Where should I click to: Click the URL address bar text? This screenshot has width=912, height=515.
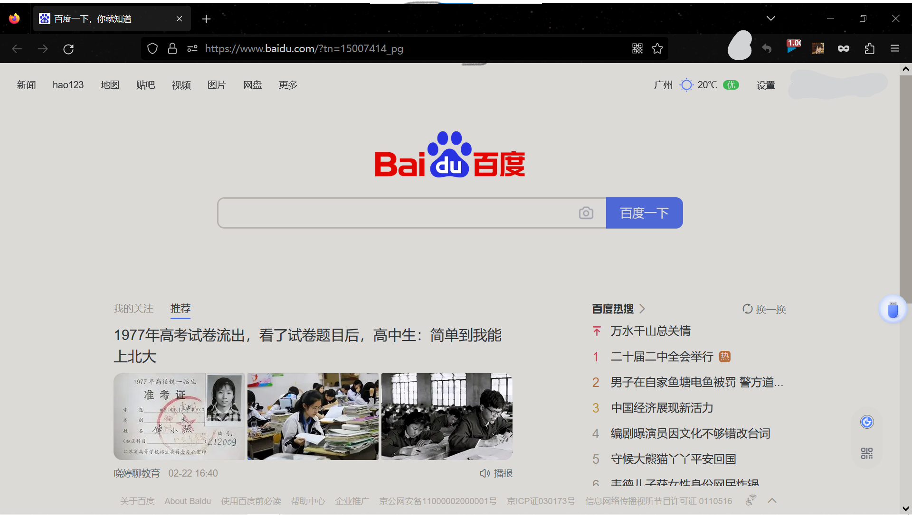(304, 48)
